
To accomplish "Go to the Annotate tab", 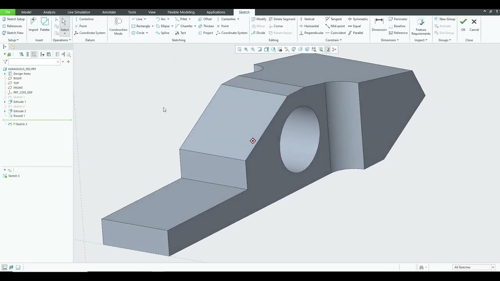I will [x=109, y=12].
